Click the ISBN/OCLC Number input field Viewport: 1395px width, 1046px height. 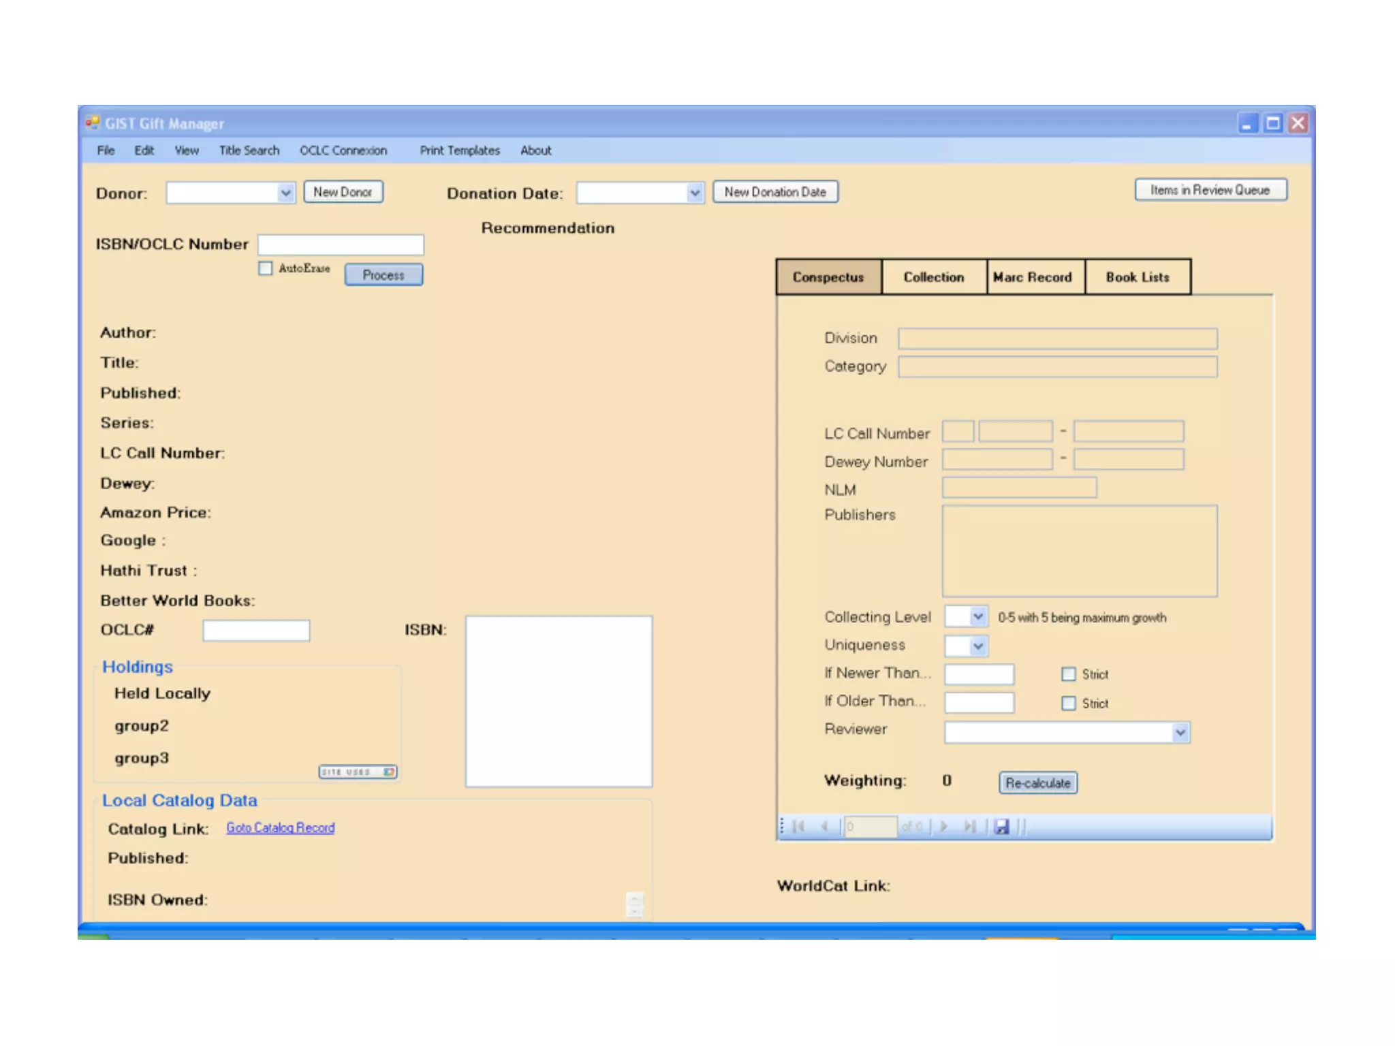pyautogui.click(x=341, y=244)
